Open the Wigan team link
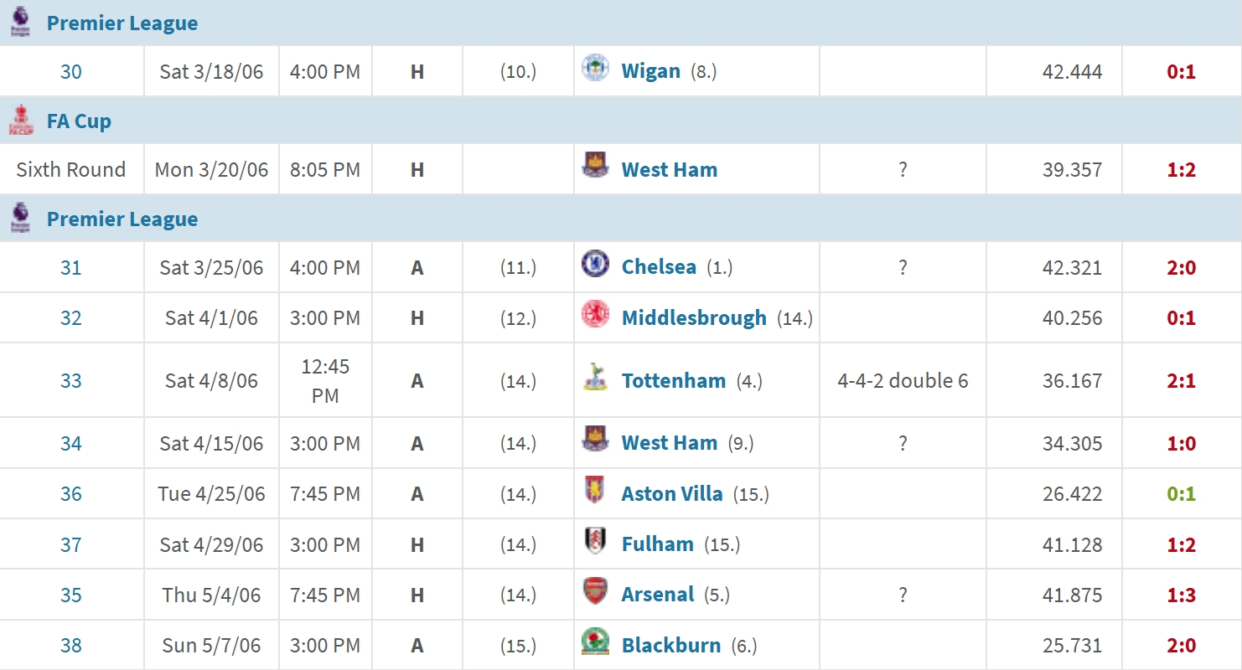 click(x=650, y=71)
